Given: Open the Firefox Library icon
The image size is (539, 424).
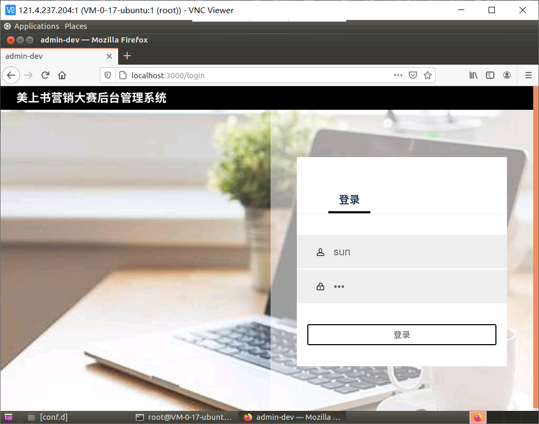Looking at the screenshot, I should 473,75.
